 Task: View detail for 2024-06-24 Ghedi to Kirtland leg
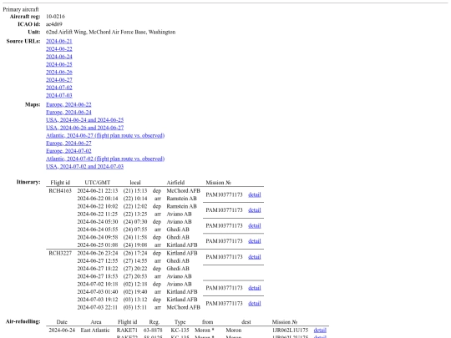click(x=255, y=241)
